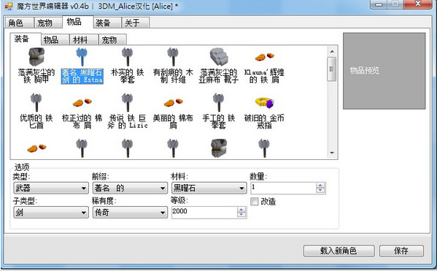This screenshot has width=437, height=271.
Task: Select the blue 著名 黑曜石 剑 的 Estna item
Action: (x=82, y=66)
